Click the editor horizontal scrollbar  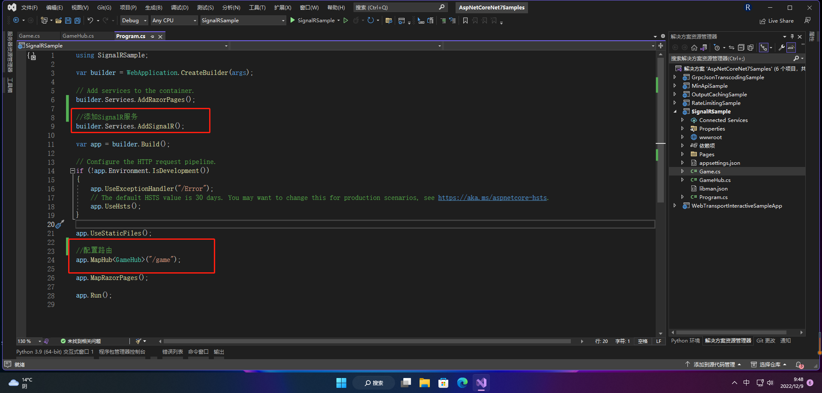[367, 341]
